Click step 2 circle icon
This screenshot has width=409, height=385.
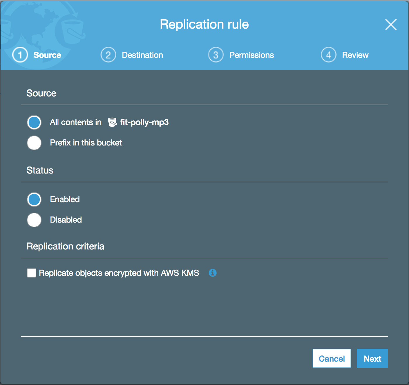pyautogui.click(x=108, y=55)
